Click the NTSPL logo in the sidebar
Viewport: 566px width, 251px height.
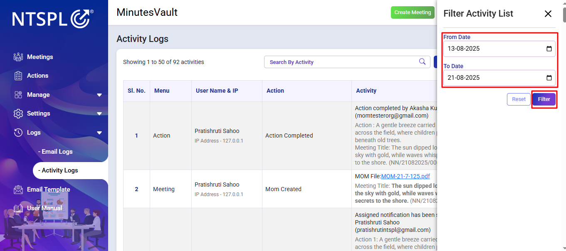53,19
